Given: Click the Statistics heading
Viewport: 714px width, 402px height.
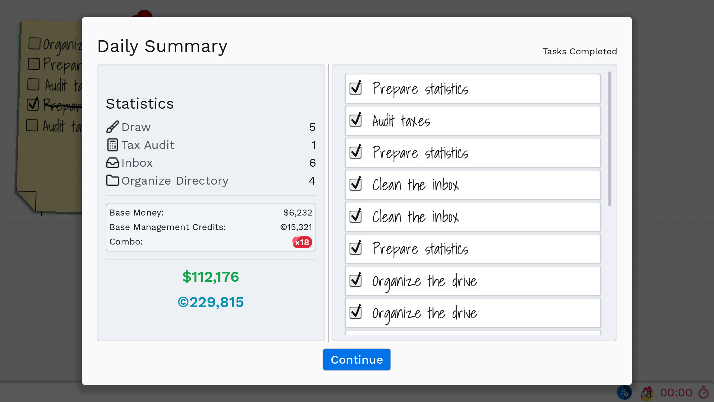Looking at the screenshot, I should 140,103.
